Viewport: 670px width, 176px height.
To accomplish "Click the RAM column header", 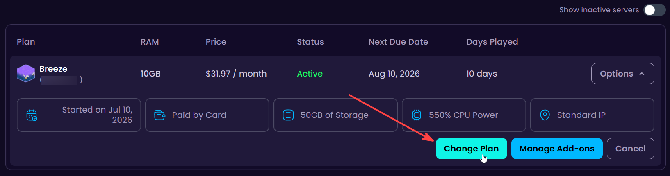I will coord(150,42).
